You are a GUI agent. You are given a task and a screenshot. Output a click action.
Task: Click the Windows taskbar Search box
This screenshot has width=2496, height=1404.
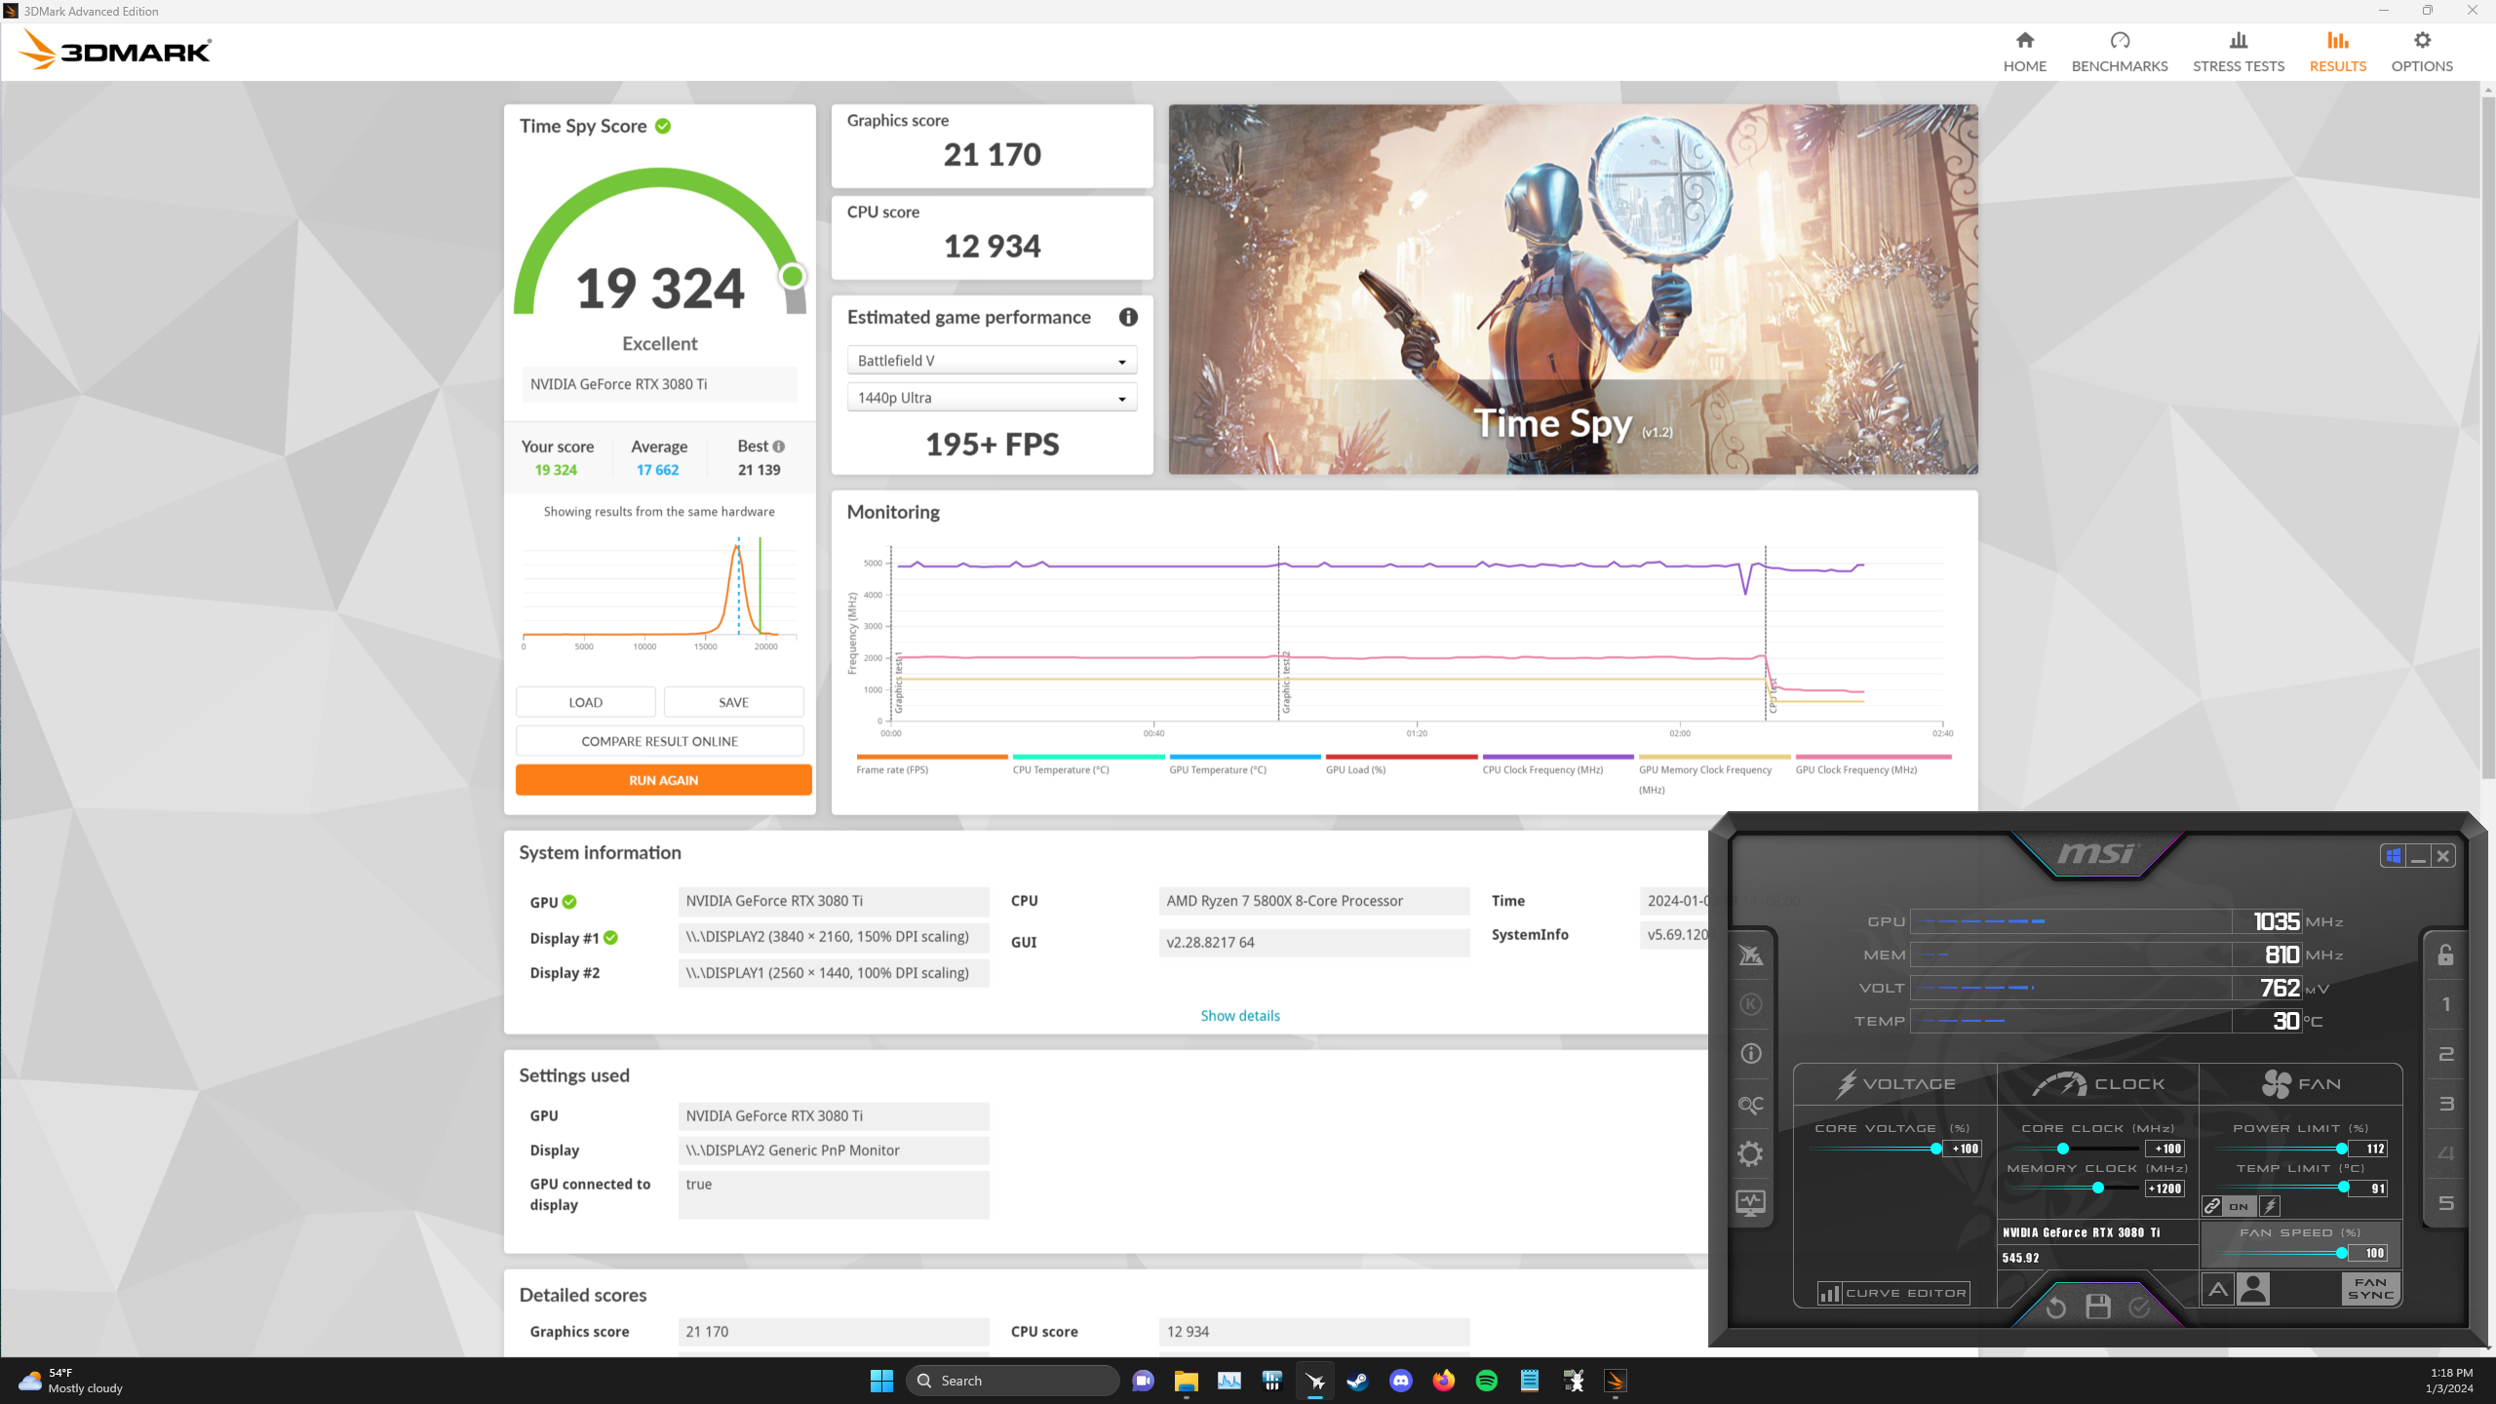coord(1014,1381)
